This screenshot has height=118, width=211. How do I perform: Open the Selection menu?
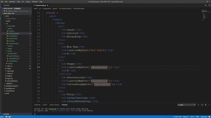click(12, 2)
